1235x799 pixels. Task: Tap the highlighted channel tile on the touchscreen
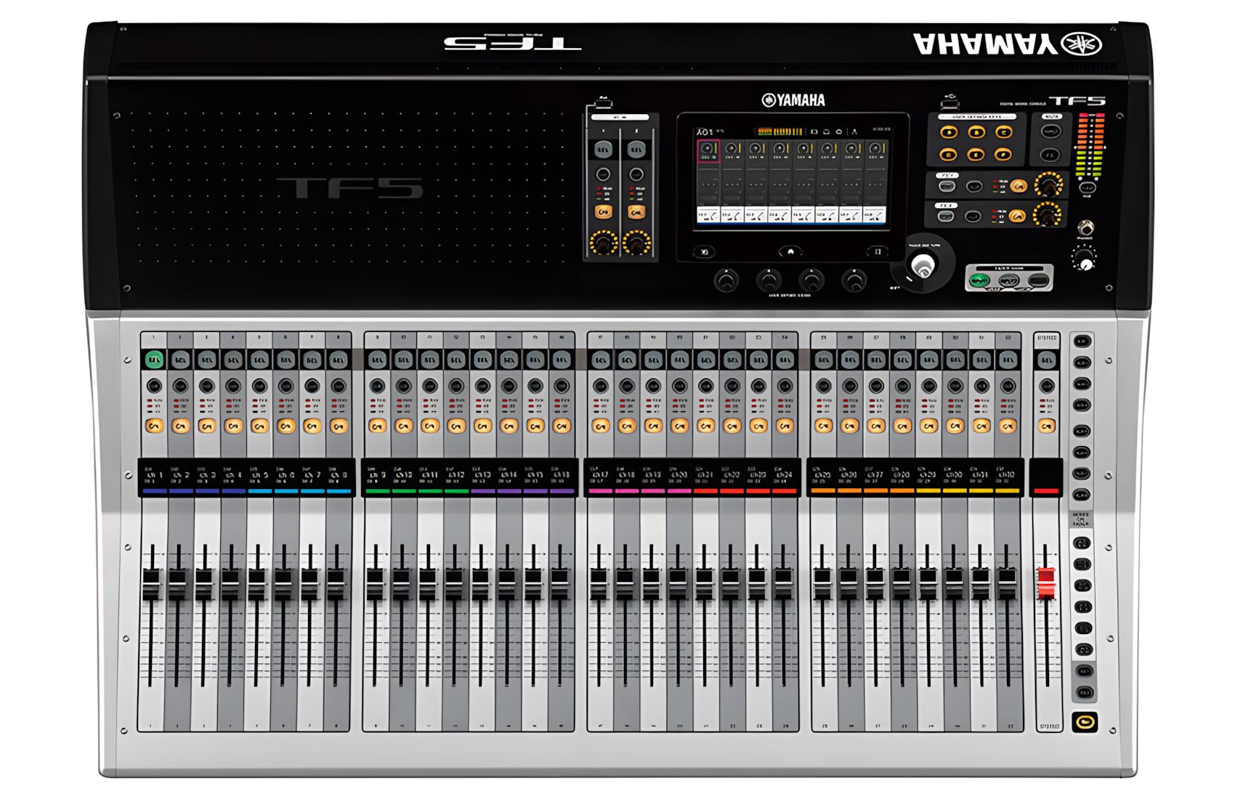(x=708, y=151)
